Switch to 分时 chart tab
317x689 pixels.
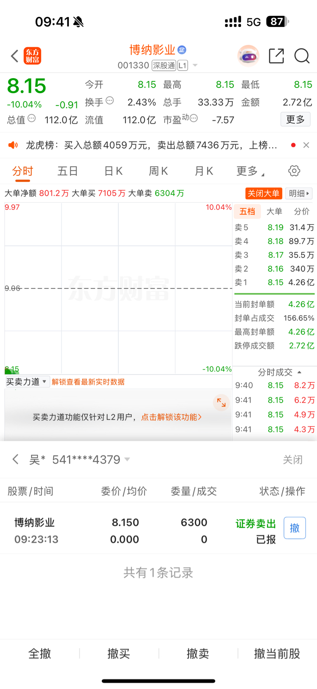(x=23, y=171)
